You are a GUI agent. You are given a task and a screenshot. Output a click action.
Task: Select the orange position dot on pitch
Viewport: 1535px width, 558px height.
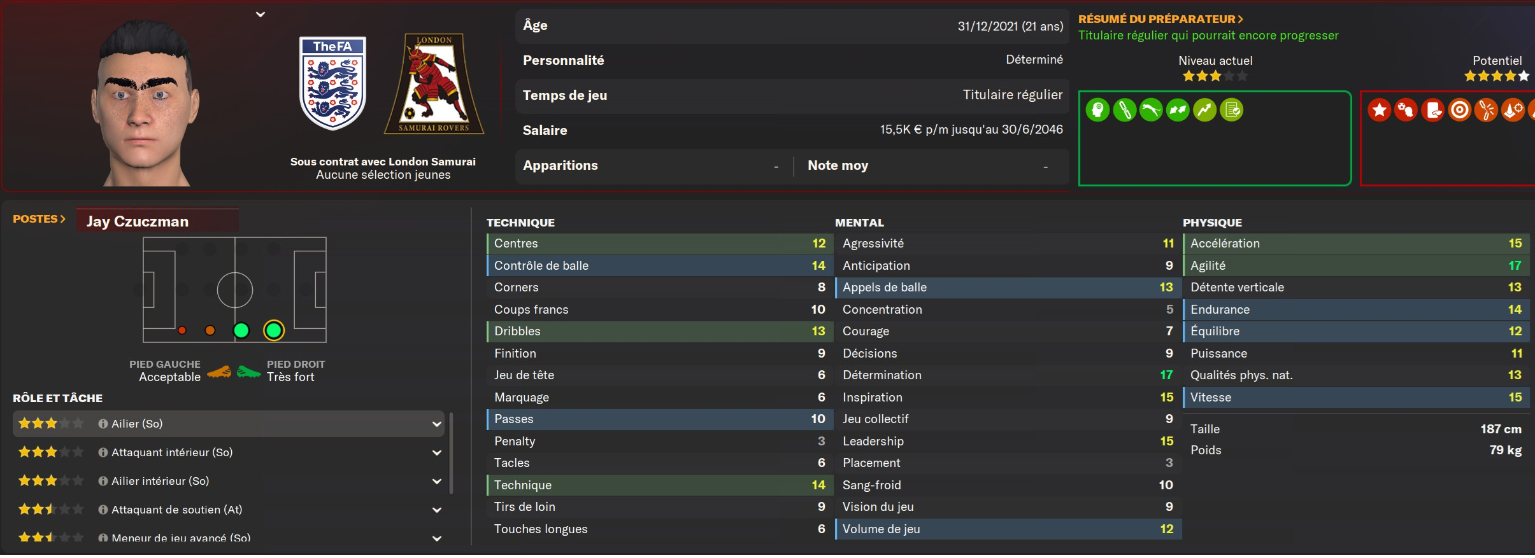pyautogui.click(x=210, y=330)
